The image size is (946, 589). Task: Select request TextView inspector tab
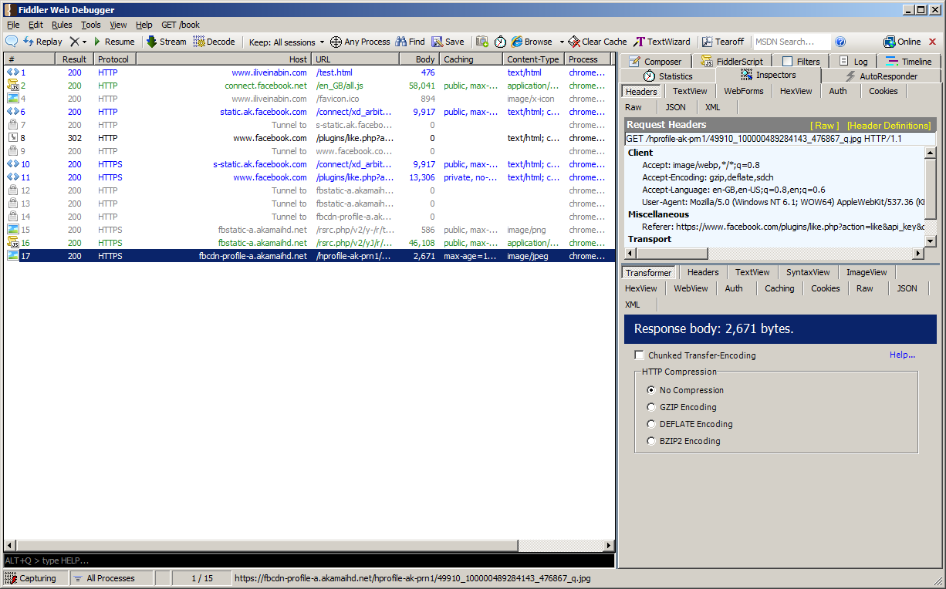pyautogui.click(x=690, y=91)
